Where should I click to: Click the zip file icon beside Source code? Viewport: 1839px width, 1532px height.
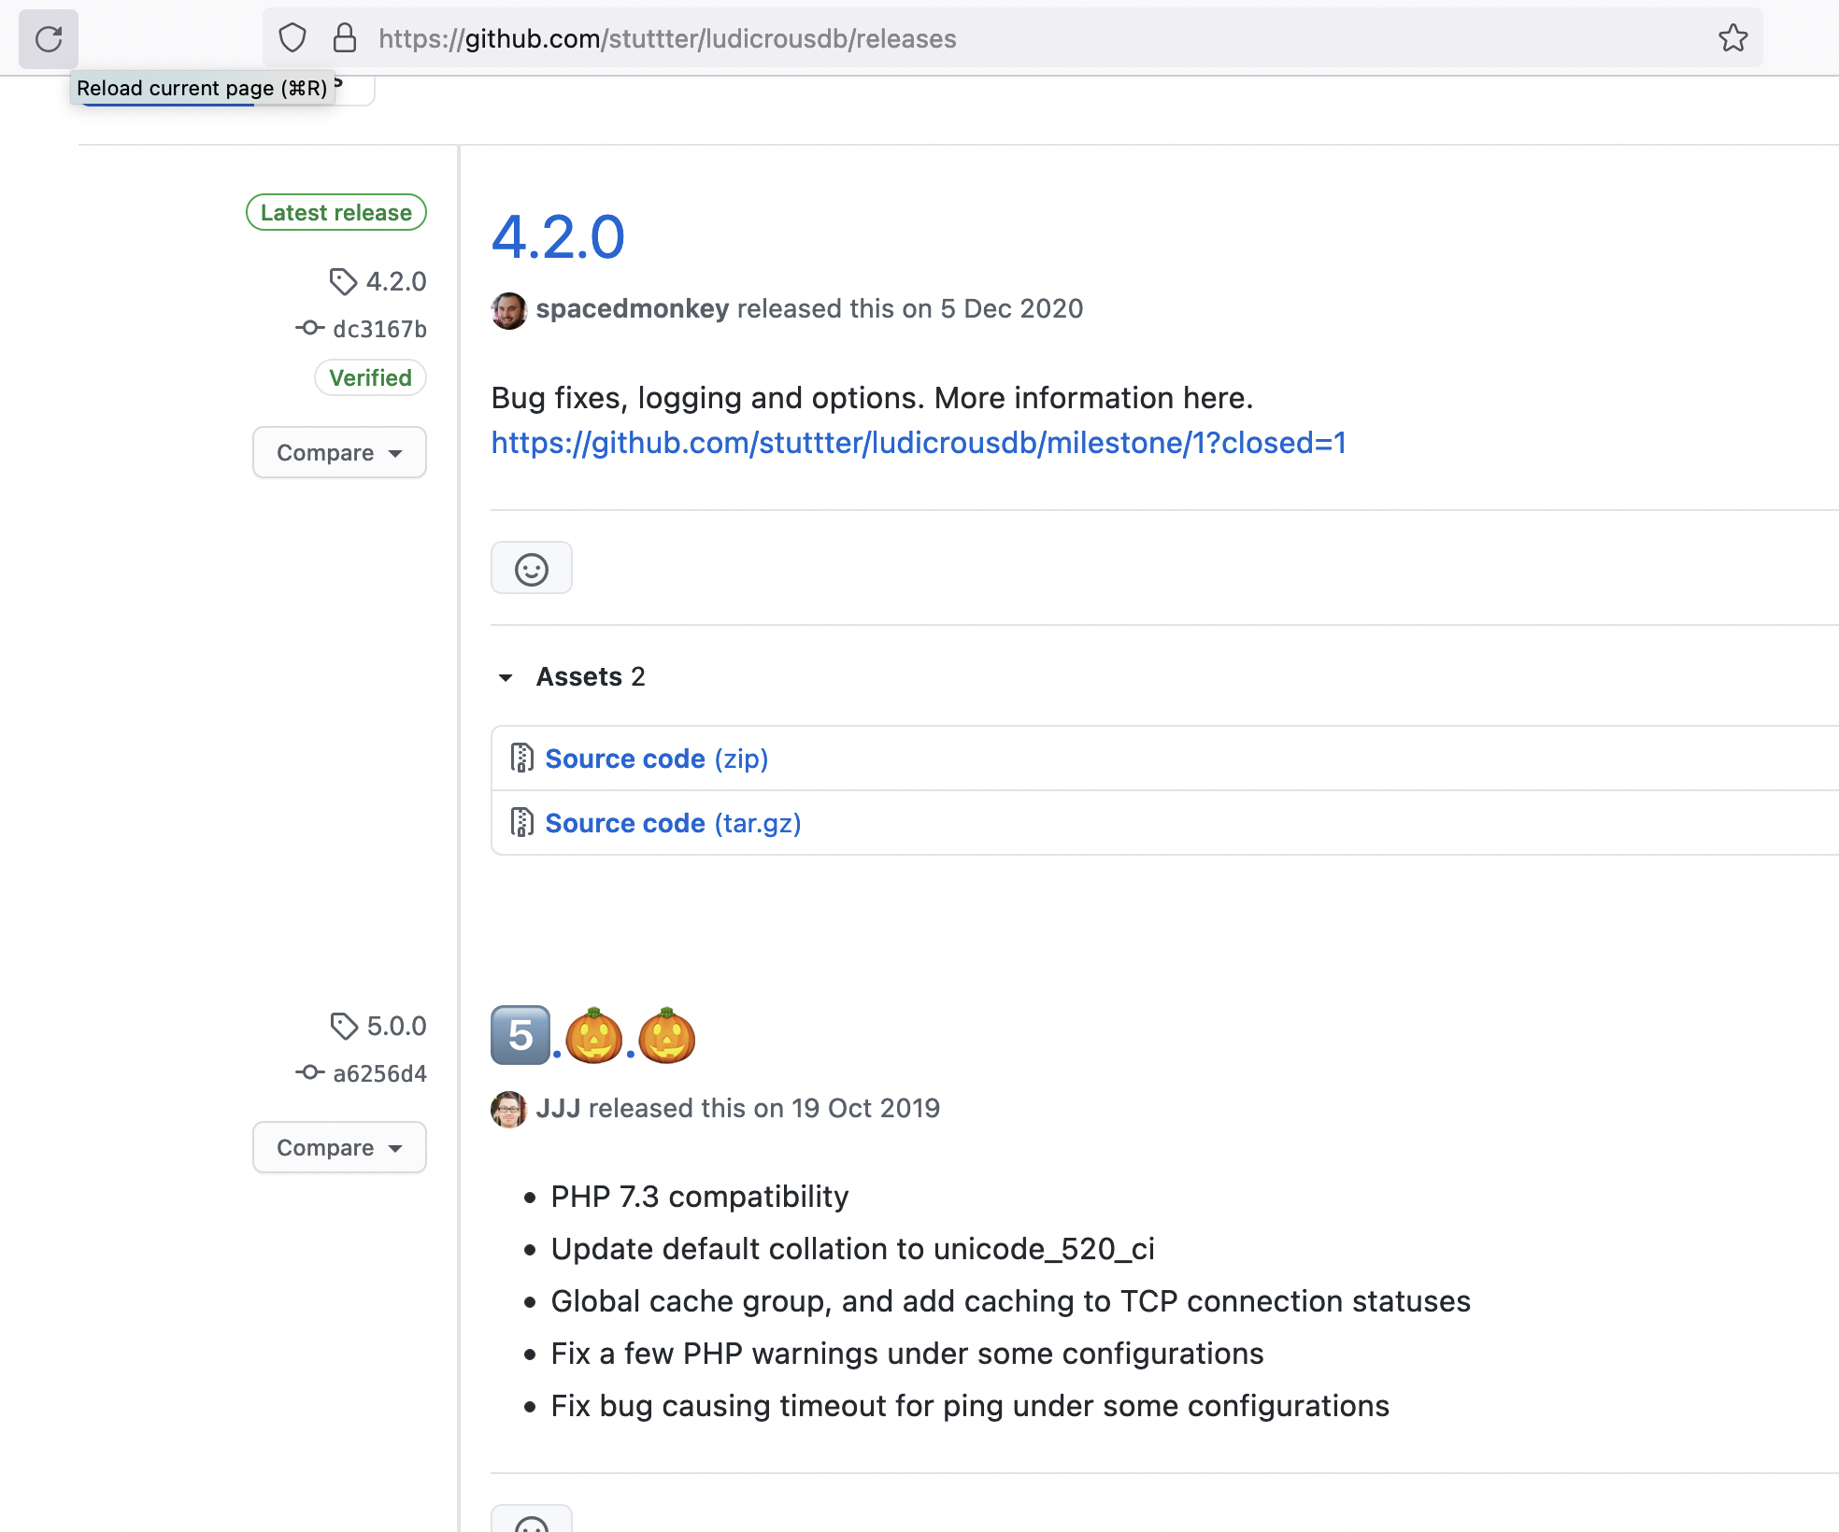click(520, 759)
